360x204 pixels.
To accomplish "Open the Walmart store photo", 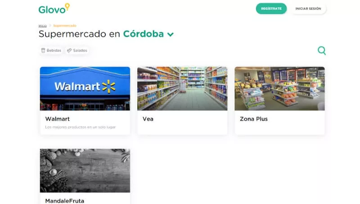I will [x=85, y=89].
